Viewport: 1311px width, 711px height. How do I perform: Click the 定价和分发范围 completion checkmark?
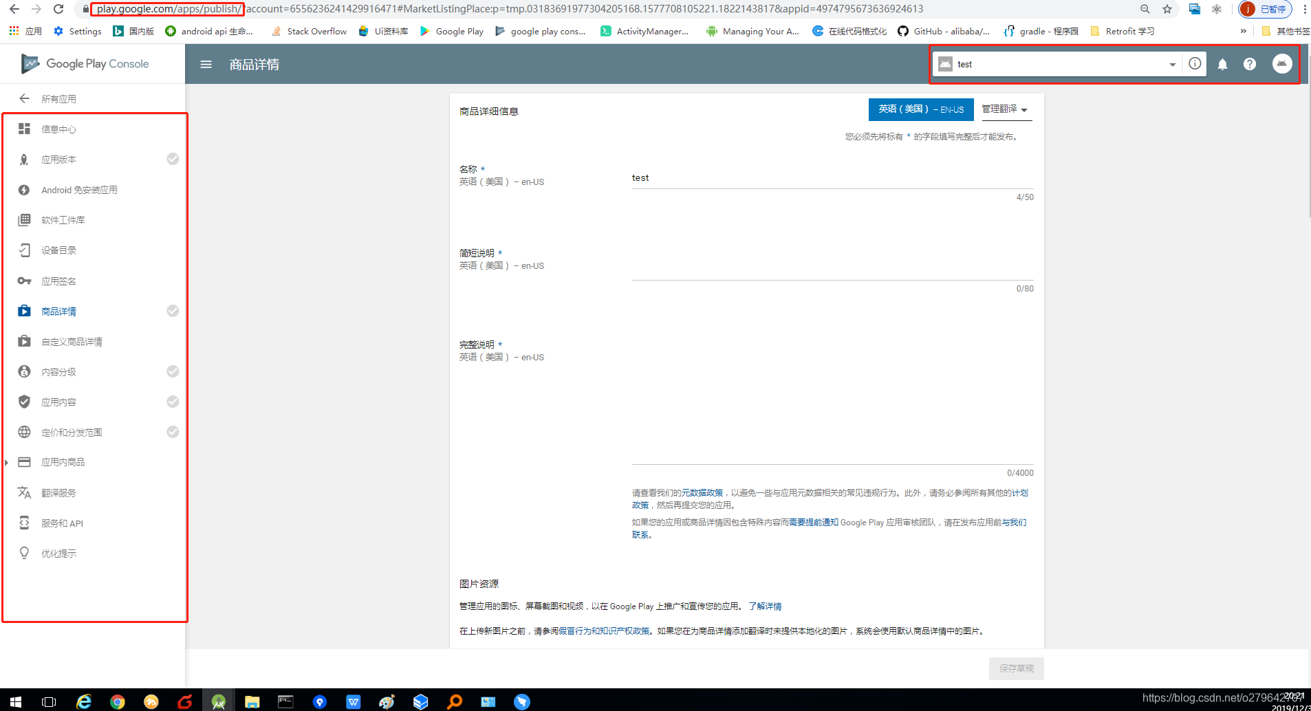click(173, 432)
